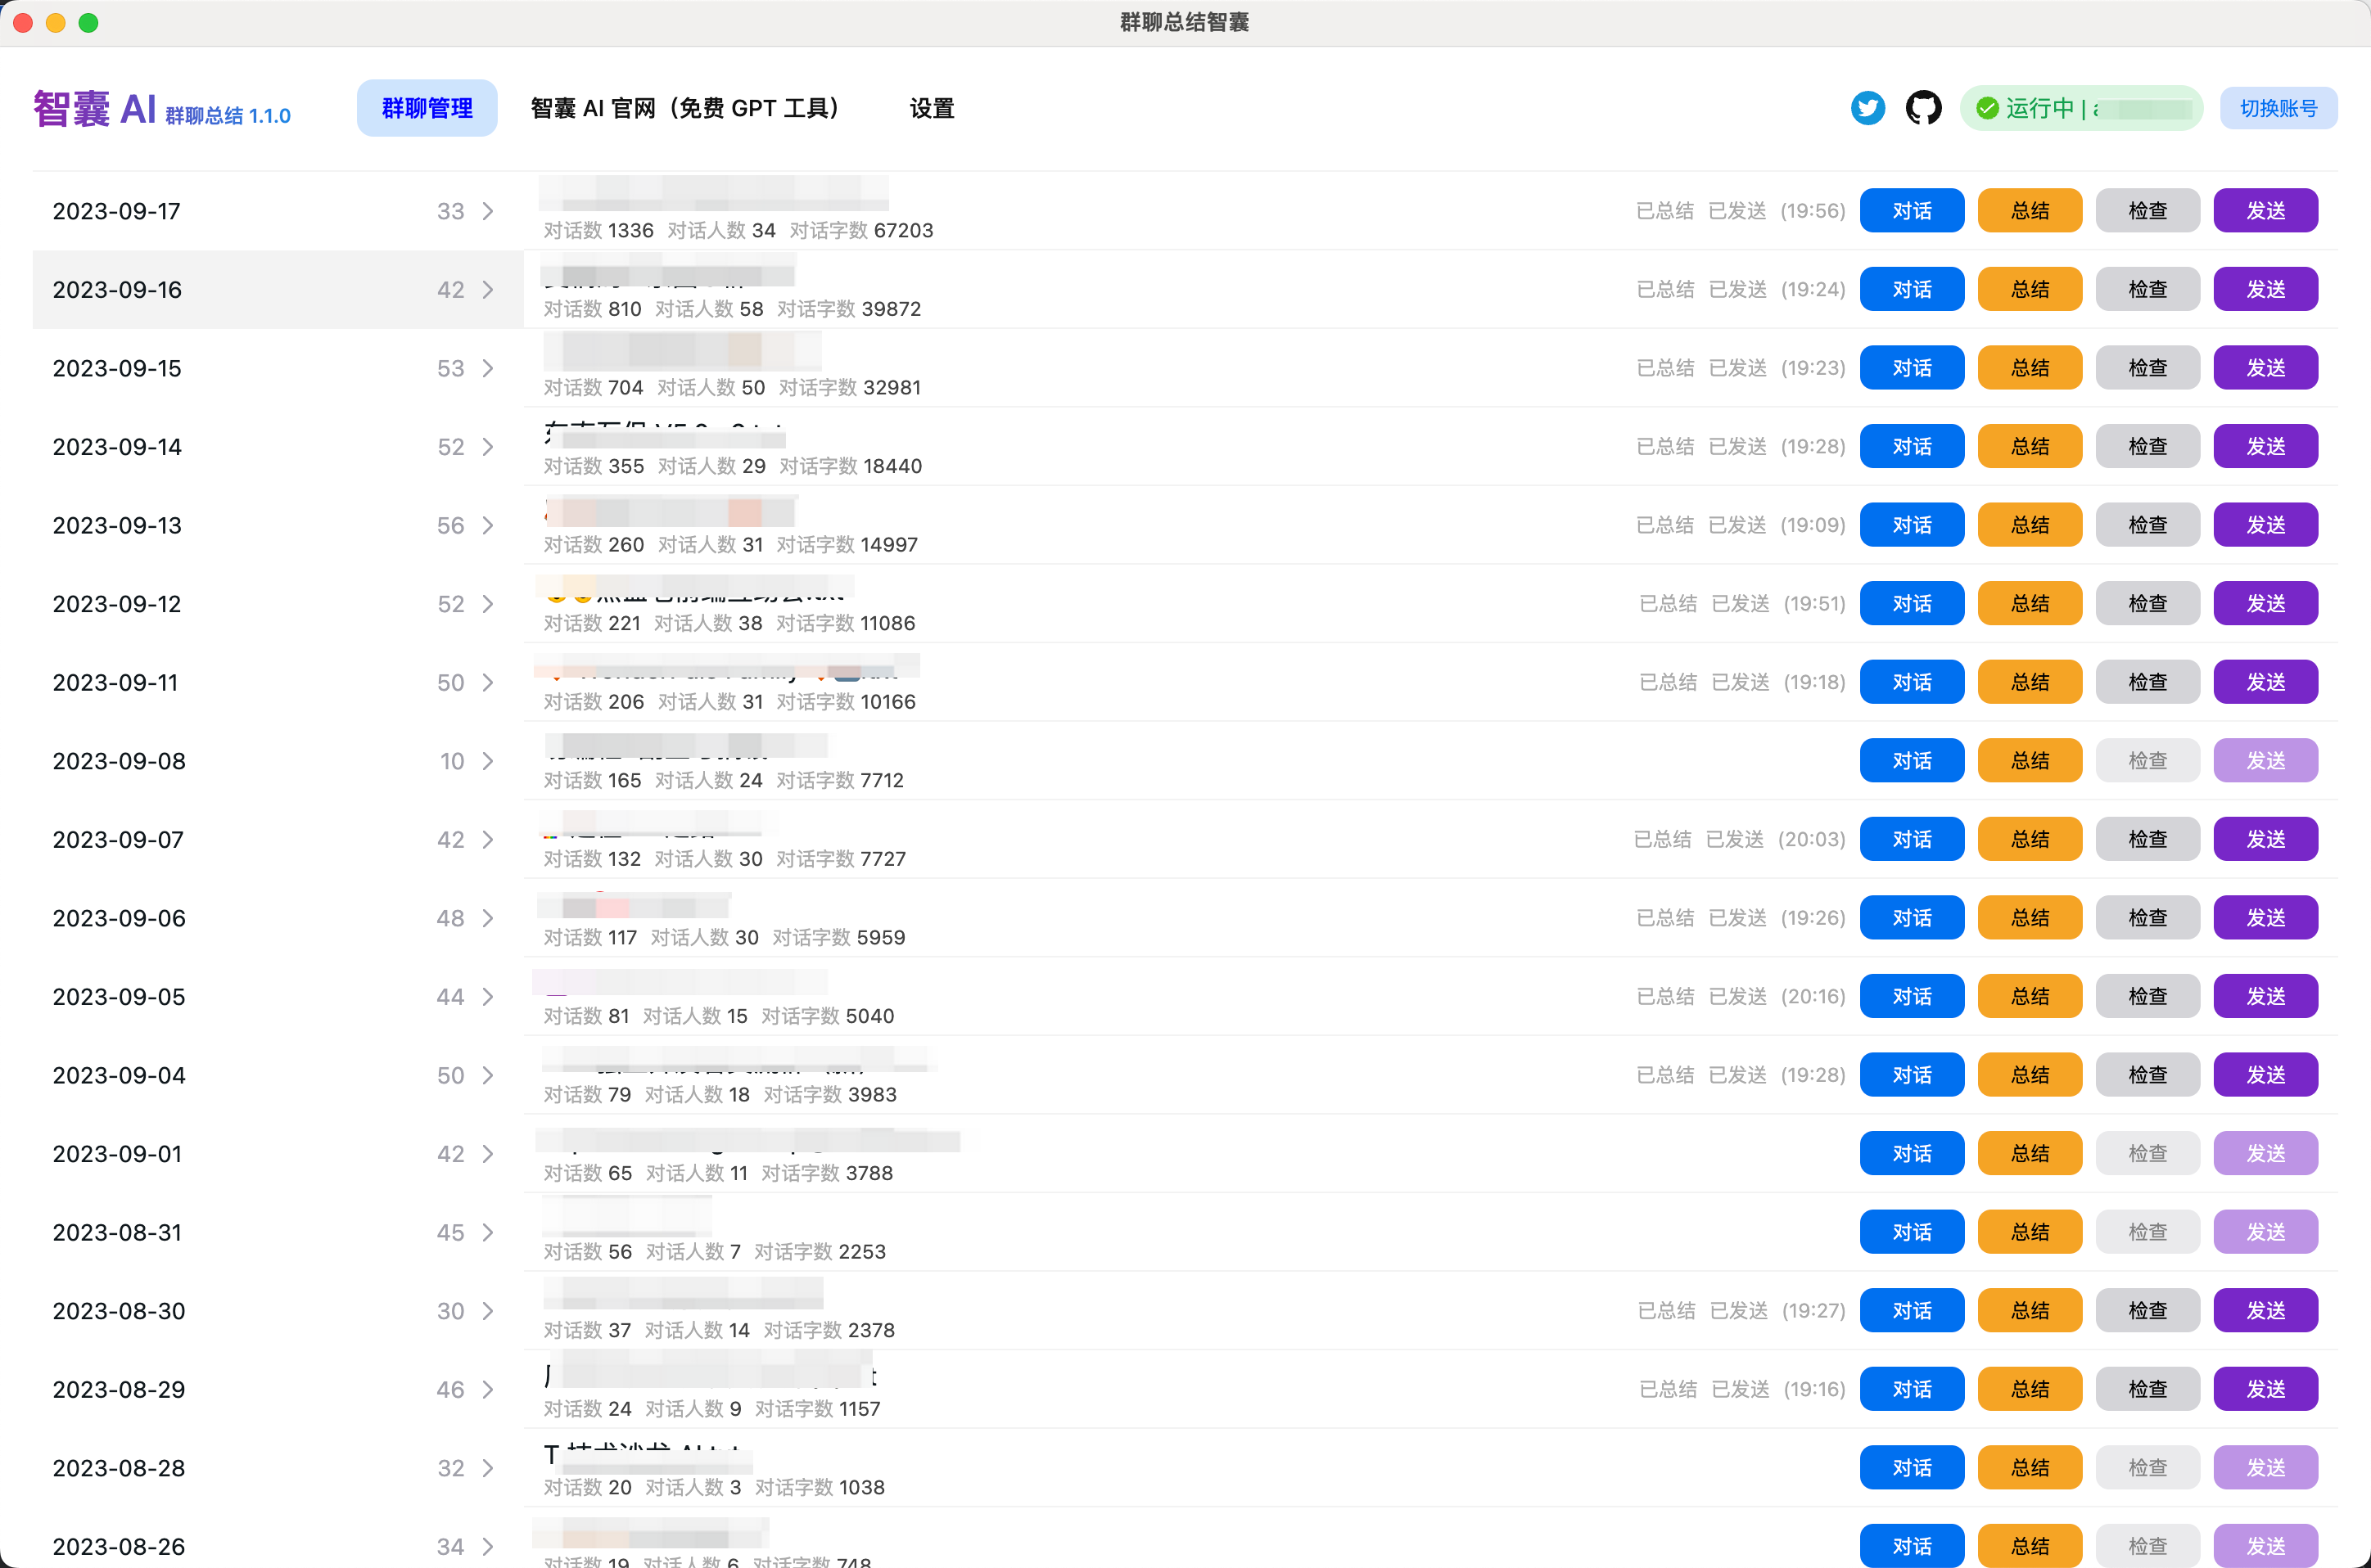This screenshot has height=1568, width=2371.
Task: Click 发送 in the 对话数 37 row
Action: pos(2265,1311)
